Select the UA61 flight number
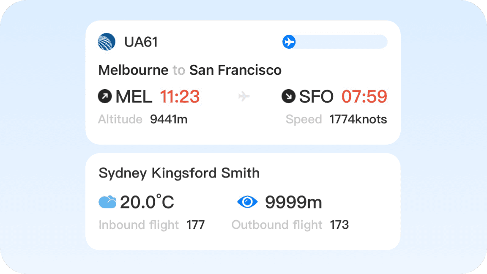The height and width of the screenshot is (274, 487). 141,42
